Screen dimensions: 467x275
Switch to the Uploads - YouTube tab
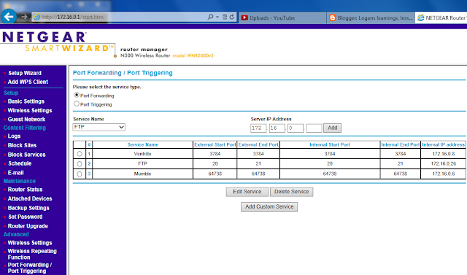(282, 18)
